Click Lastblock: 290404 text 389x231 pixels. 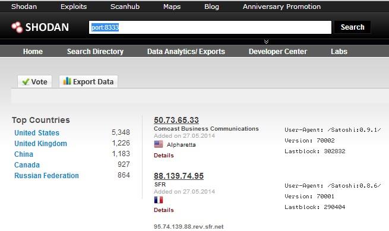[315, 207]
